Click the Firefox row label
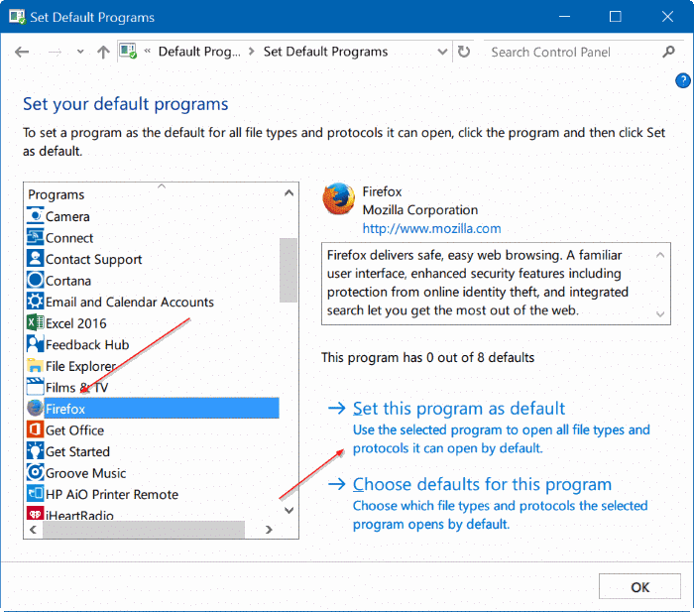The image size is (694, 612). (x=65, y=409)
